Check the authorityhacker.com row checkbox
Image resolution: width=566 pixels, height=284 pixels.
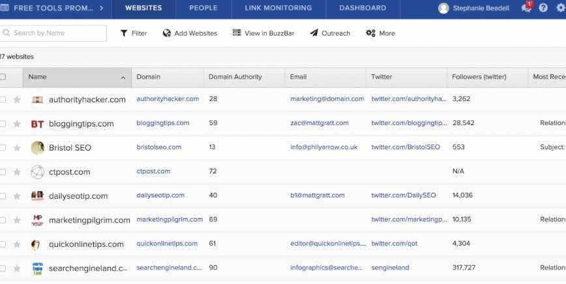(x=3, y=100)
